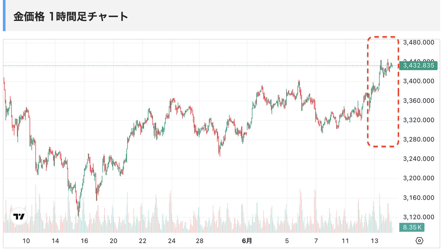
Task: Click the 3,320.000 price axis label
Action: (x=418, y=120)
